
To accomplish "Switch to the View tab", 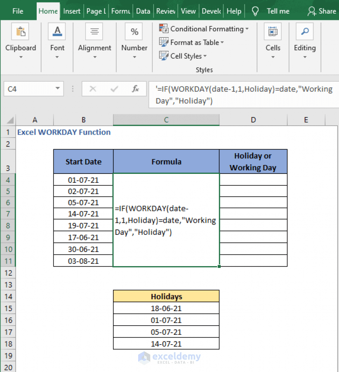I will 188,11.
